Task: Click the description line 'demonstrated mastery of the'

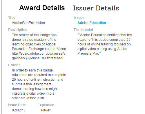Action: tap(34, 40)
